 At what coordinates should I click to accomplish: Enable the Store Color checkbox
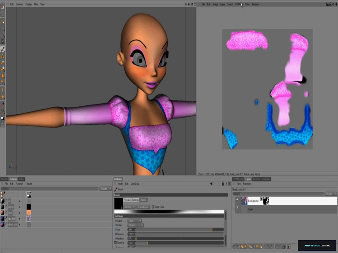(x=153, y=207)
